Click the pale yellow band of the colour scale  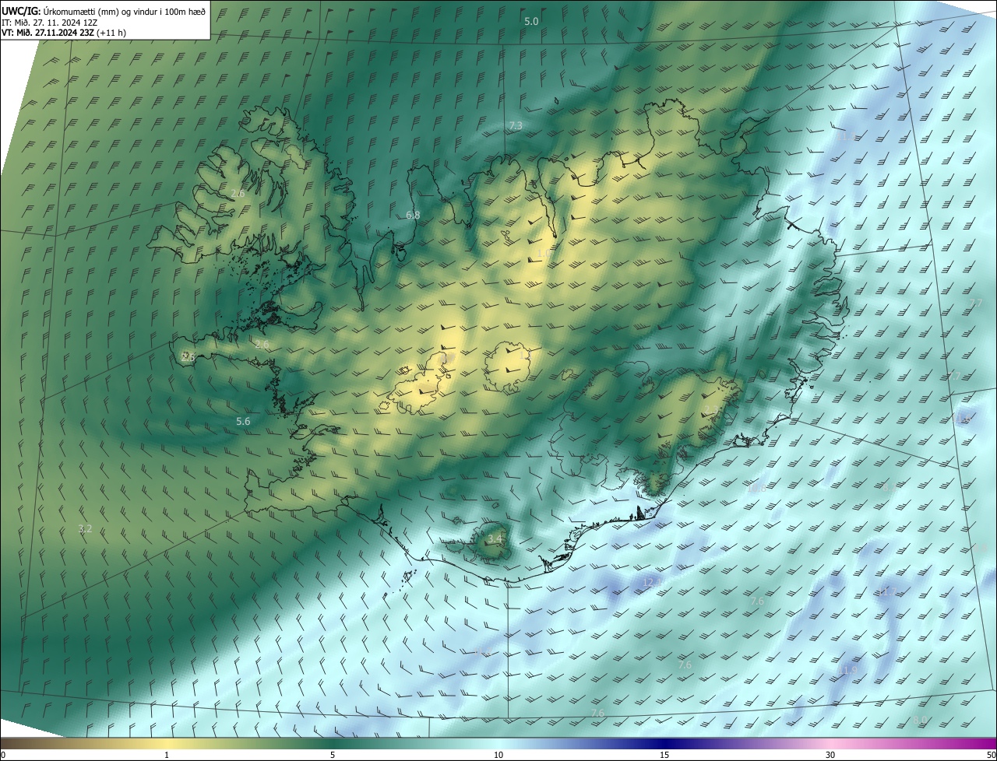167,744
